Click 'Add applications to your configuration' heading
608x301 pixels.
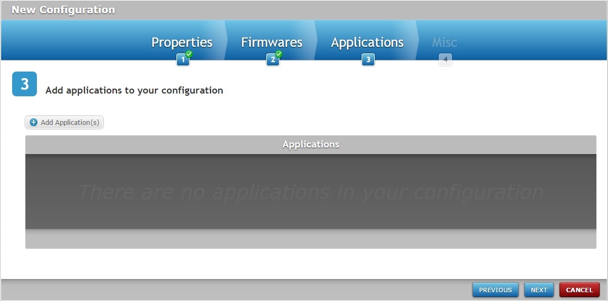coord(134,91)
